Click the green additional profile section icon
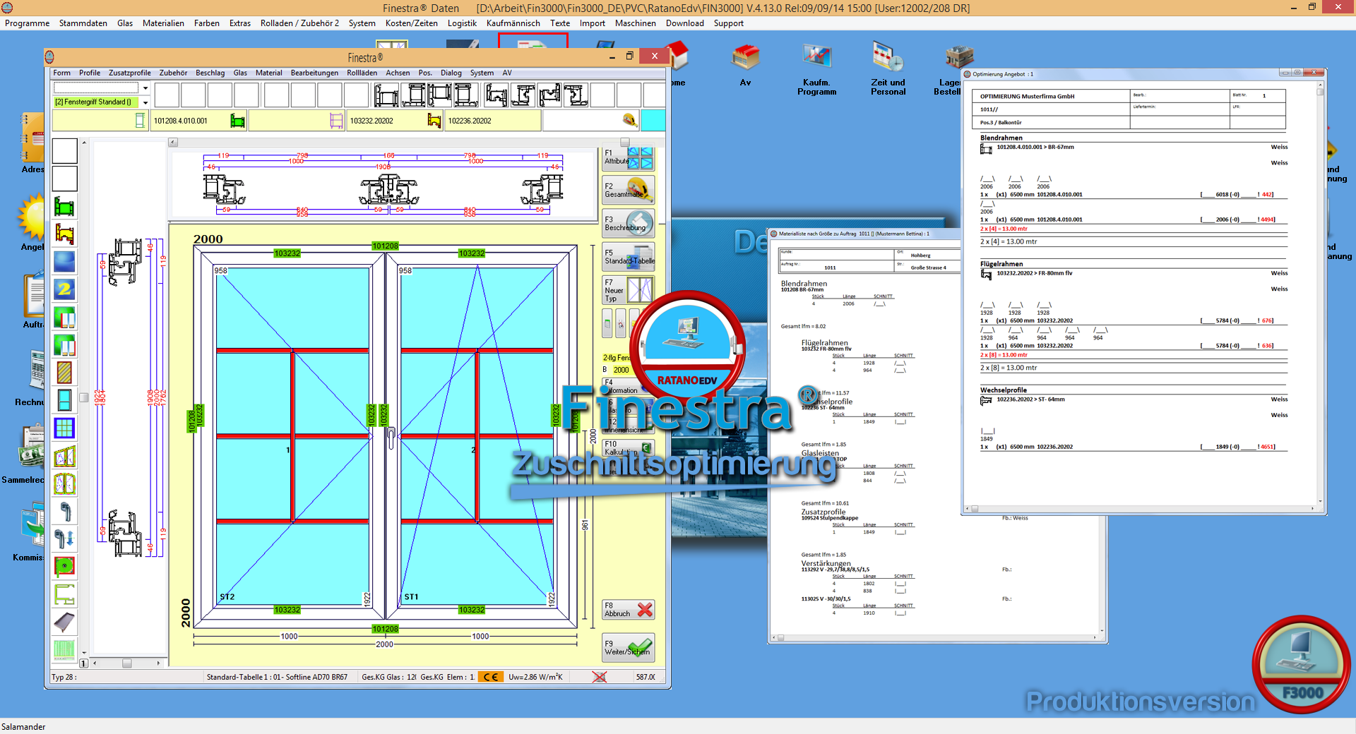The width and height of the screenshot is (1356, 734). (64, 594)
